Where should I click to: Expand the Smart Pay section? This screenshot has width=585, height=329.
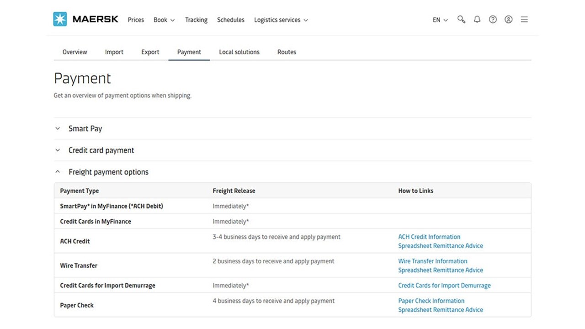pos(85,129)
